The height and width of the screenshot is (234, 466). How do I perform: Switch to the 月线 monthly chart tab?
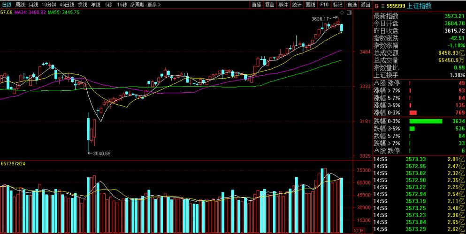pos(33,5)
